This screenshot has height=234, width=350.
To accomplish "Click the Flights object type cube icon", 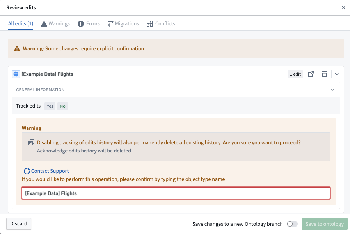I will click(x=16, y=74).
